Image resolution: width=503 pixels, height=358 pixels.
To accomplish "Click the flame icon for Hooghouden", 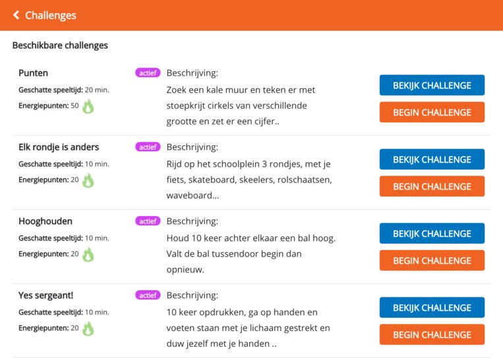I will point(88,255).
